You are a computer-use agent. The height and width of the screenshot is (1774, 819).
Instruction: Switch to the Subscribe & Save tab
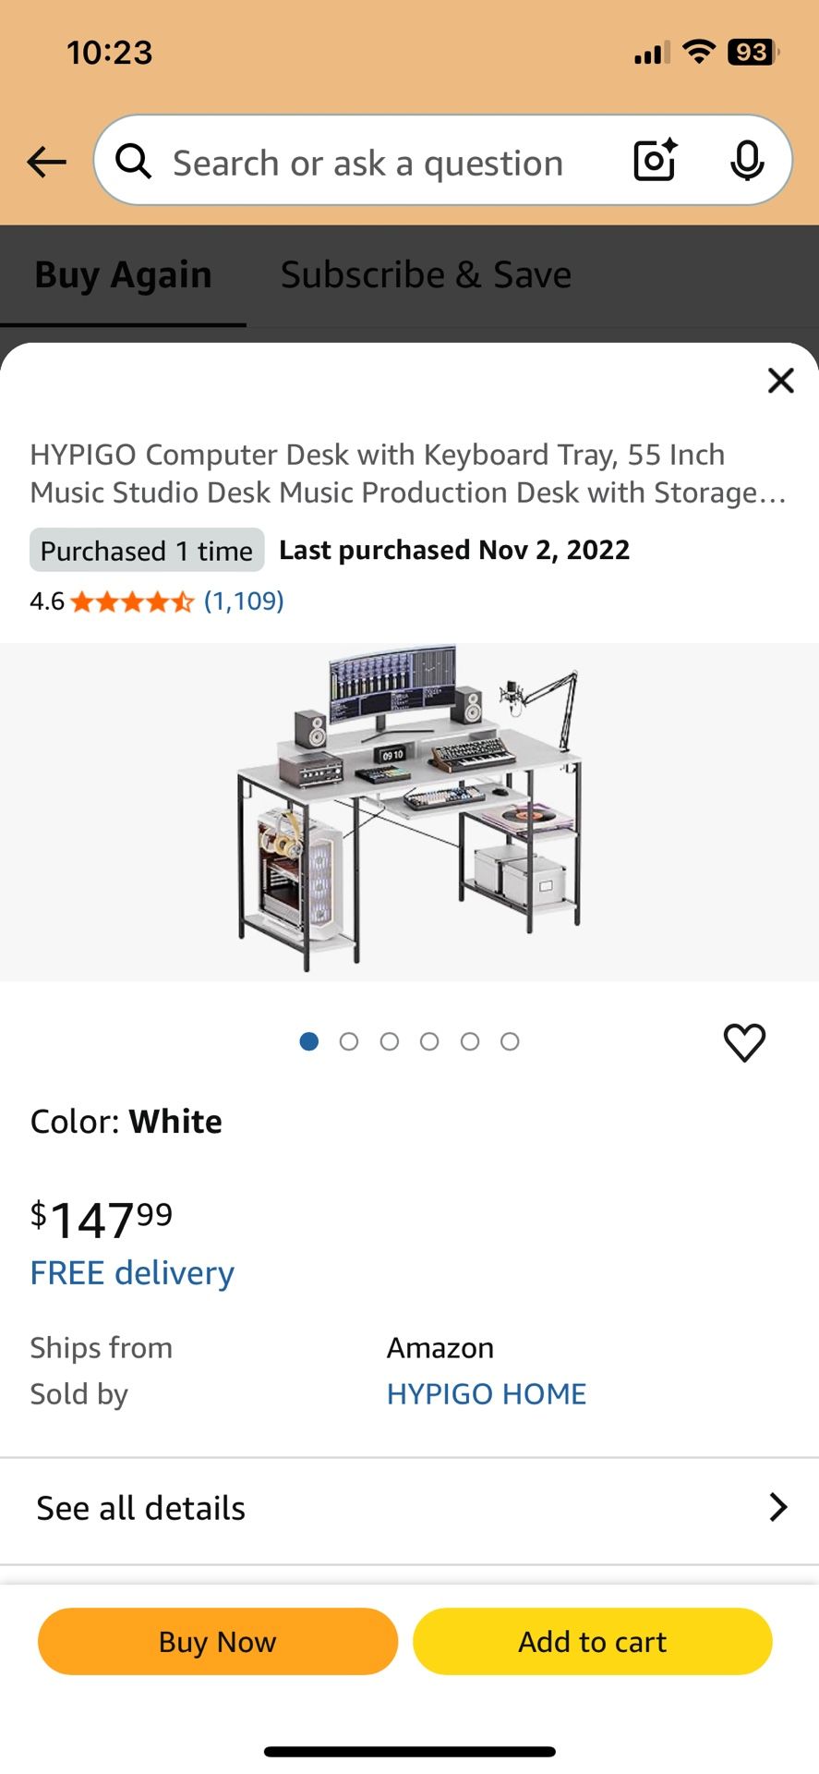click(425, 273)
